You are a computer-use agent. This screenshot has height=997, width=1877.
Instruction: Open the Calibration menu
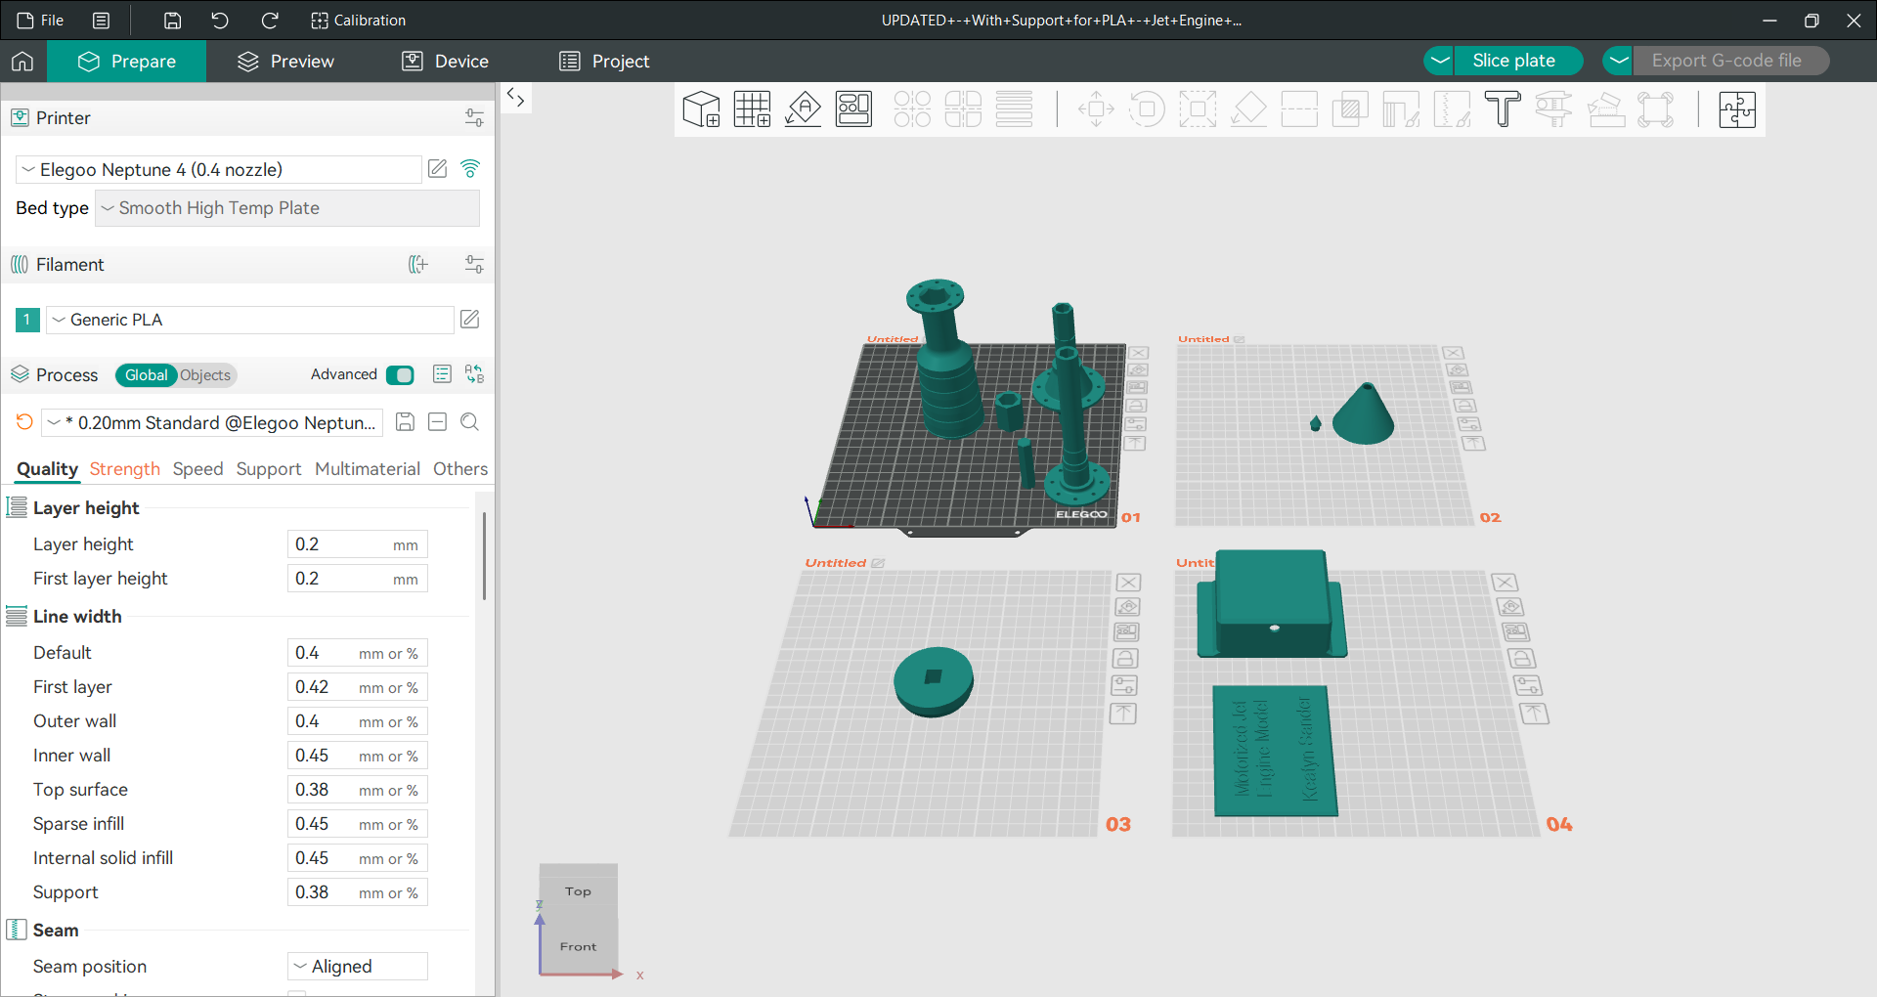click(358, 21)
